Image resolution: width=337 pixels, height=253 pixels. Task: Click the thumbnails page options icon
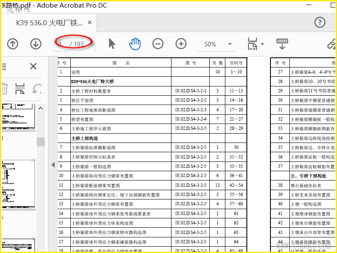pyautogui.click(x=20, y=89)
